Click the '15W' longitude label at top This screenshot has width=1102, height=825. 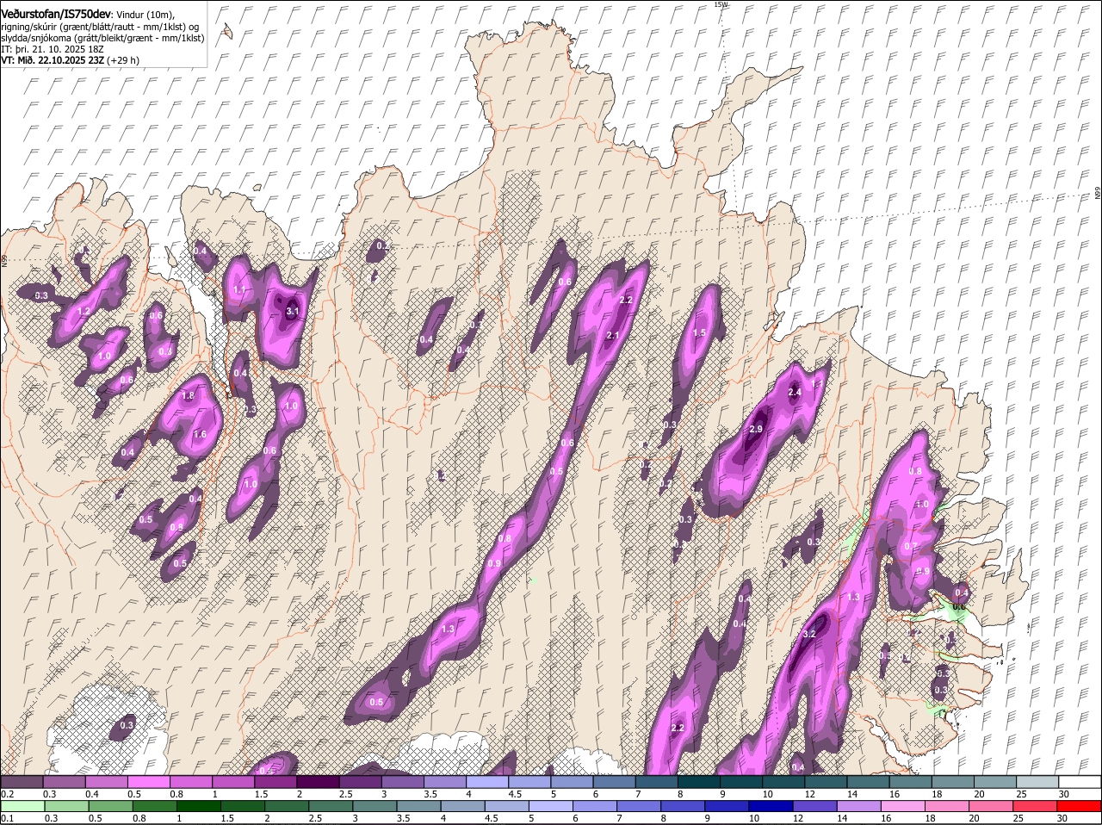[x=721, y=4]
